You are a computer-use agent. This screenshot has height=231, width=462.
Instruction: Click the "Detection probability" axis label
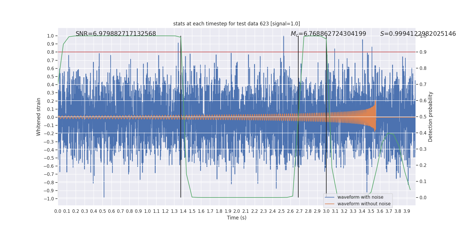[x=431, y=117]
